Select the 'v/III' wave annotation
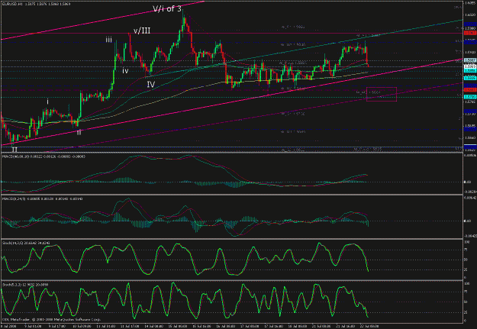 (142, 31)
